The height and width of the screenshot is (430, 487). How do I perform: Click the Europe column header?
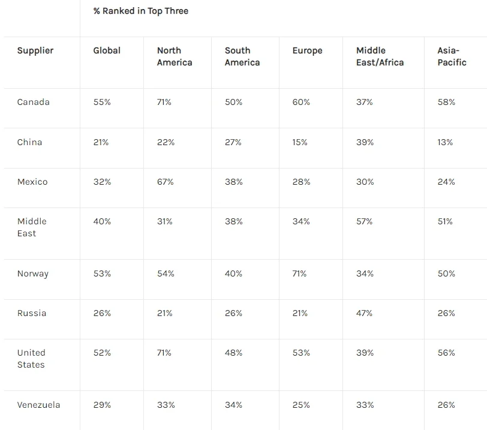(307, 50)
